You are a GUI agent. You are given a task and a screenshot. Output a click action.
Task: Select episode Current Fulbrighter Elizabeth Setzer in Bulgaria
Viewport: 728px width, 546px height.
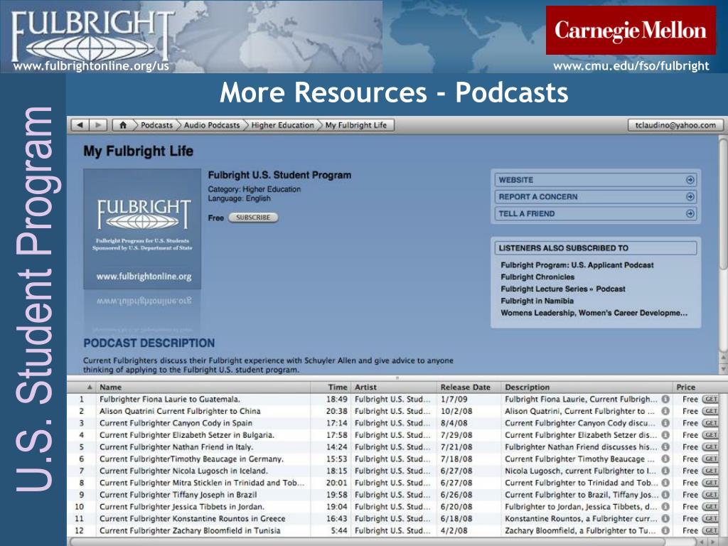pos(187,435)
